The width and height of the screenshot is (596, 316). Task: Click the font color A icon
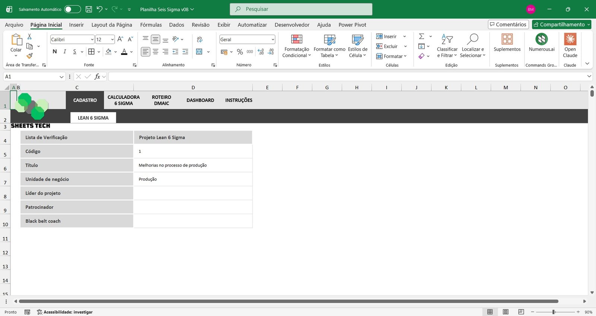point(124,52)
